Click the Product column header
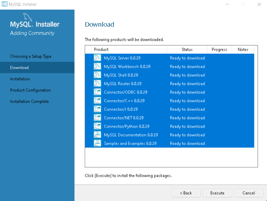267x201 pixels. (129, 49)
